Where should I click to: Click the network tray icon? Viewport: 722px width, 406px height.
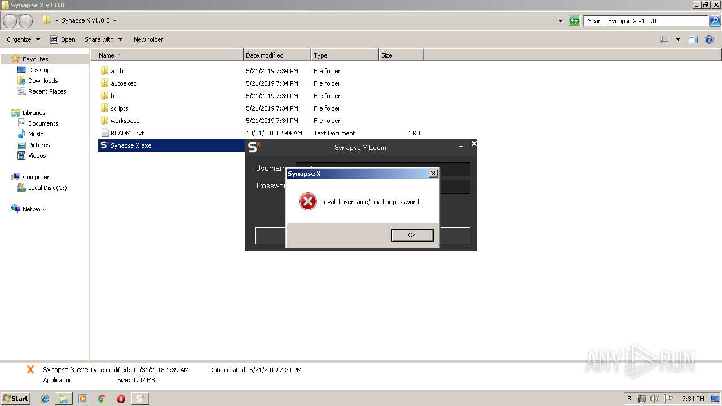[x=641, y=399]
